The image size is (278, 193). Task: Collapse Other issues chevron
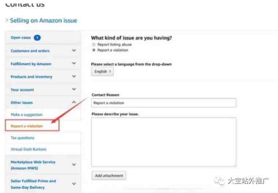pyautogui.click(x=74, y=102)
